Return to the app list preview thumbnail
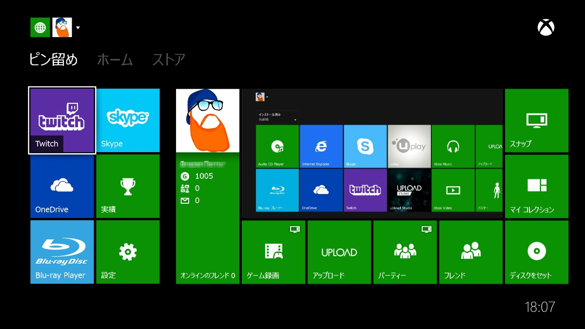The height and width of the screenshot is (329, 585). (372, 154)
